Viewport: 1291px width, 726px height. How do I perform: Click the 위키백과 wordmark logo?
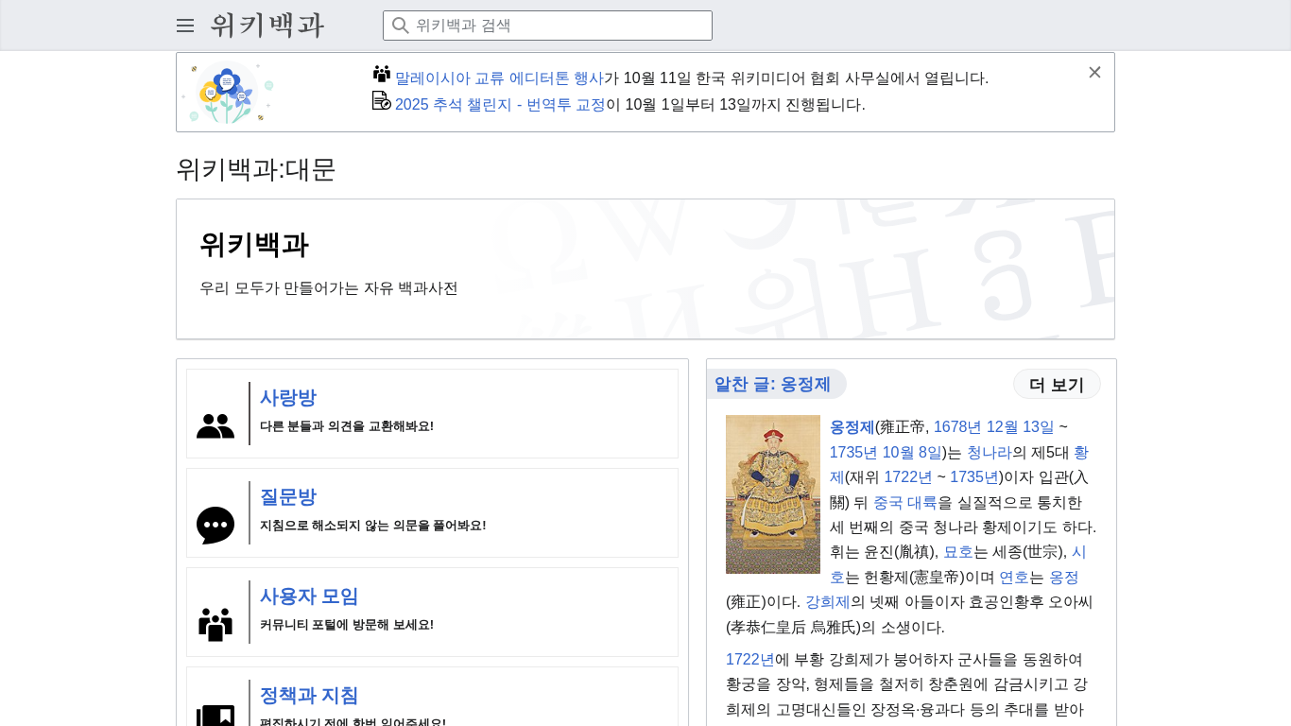tap(267, 26)
